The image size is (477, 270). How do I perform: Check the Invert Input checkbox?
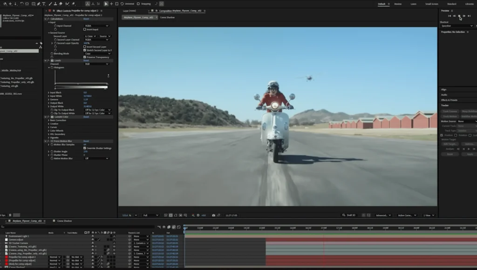84,29
